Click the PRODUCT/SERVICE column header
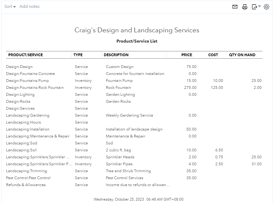This screenshot has width=274, height=203. (x=26, y=55)
